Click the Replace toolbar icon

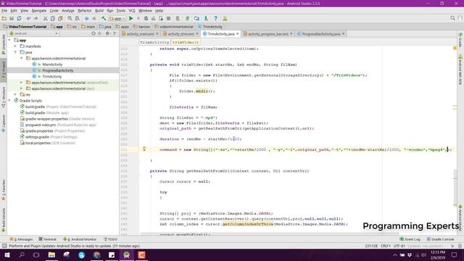point(78,18)
